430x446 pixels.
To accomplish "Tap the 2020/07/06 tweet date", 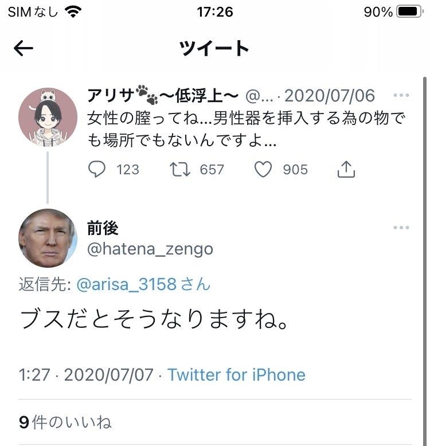I will [330, 96].
